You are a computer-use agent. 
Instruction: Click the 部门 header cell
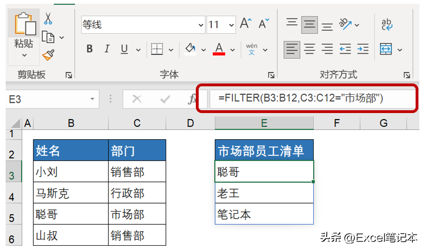[x=137, y=150]
